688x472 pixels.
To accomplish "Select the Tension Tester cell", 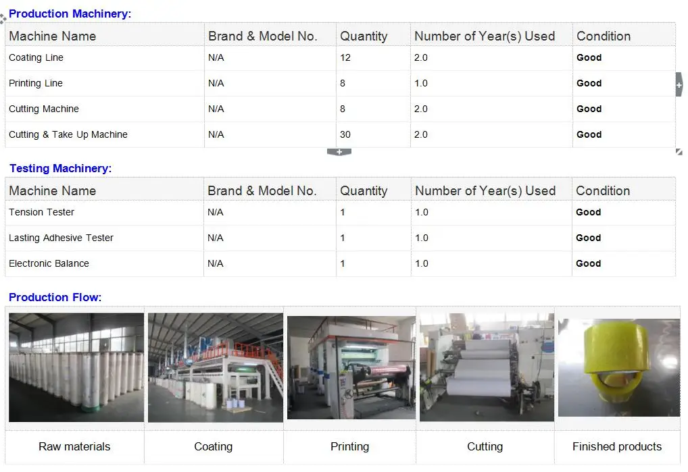I will (42, 213).
